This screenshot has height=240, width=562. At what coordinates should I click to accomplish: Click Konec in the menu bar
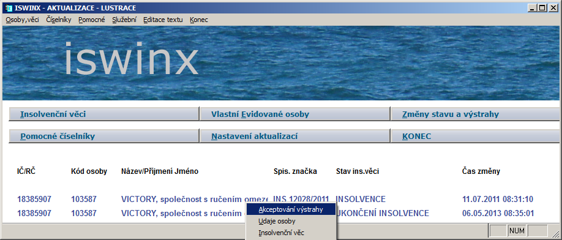tap(199, 20)
